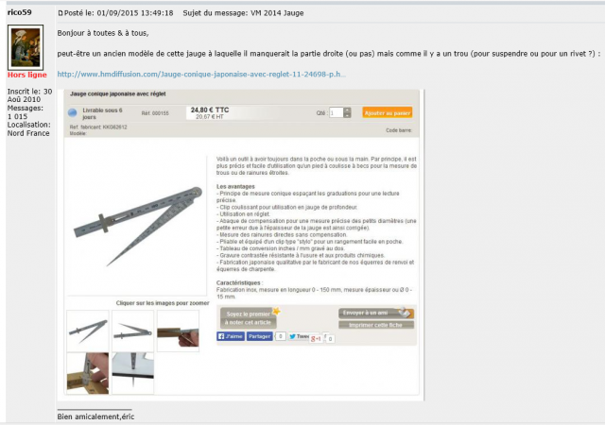Click Soyez le premier à noter cet article

tap(249, 317)
